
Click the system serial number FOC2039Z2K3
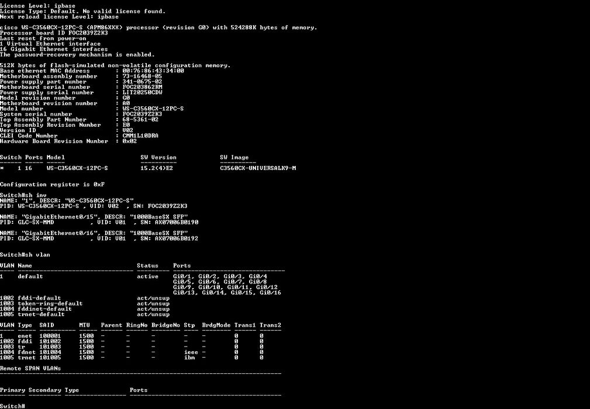point(142,114)
